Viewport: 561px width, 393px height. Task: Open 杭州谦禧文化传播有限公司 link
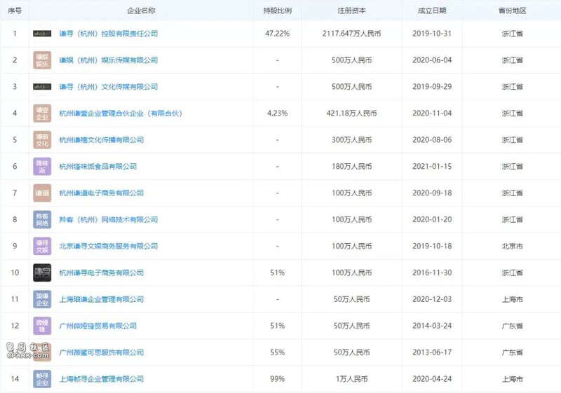pos(102,139)
